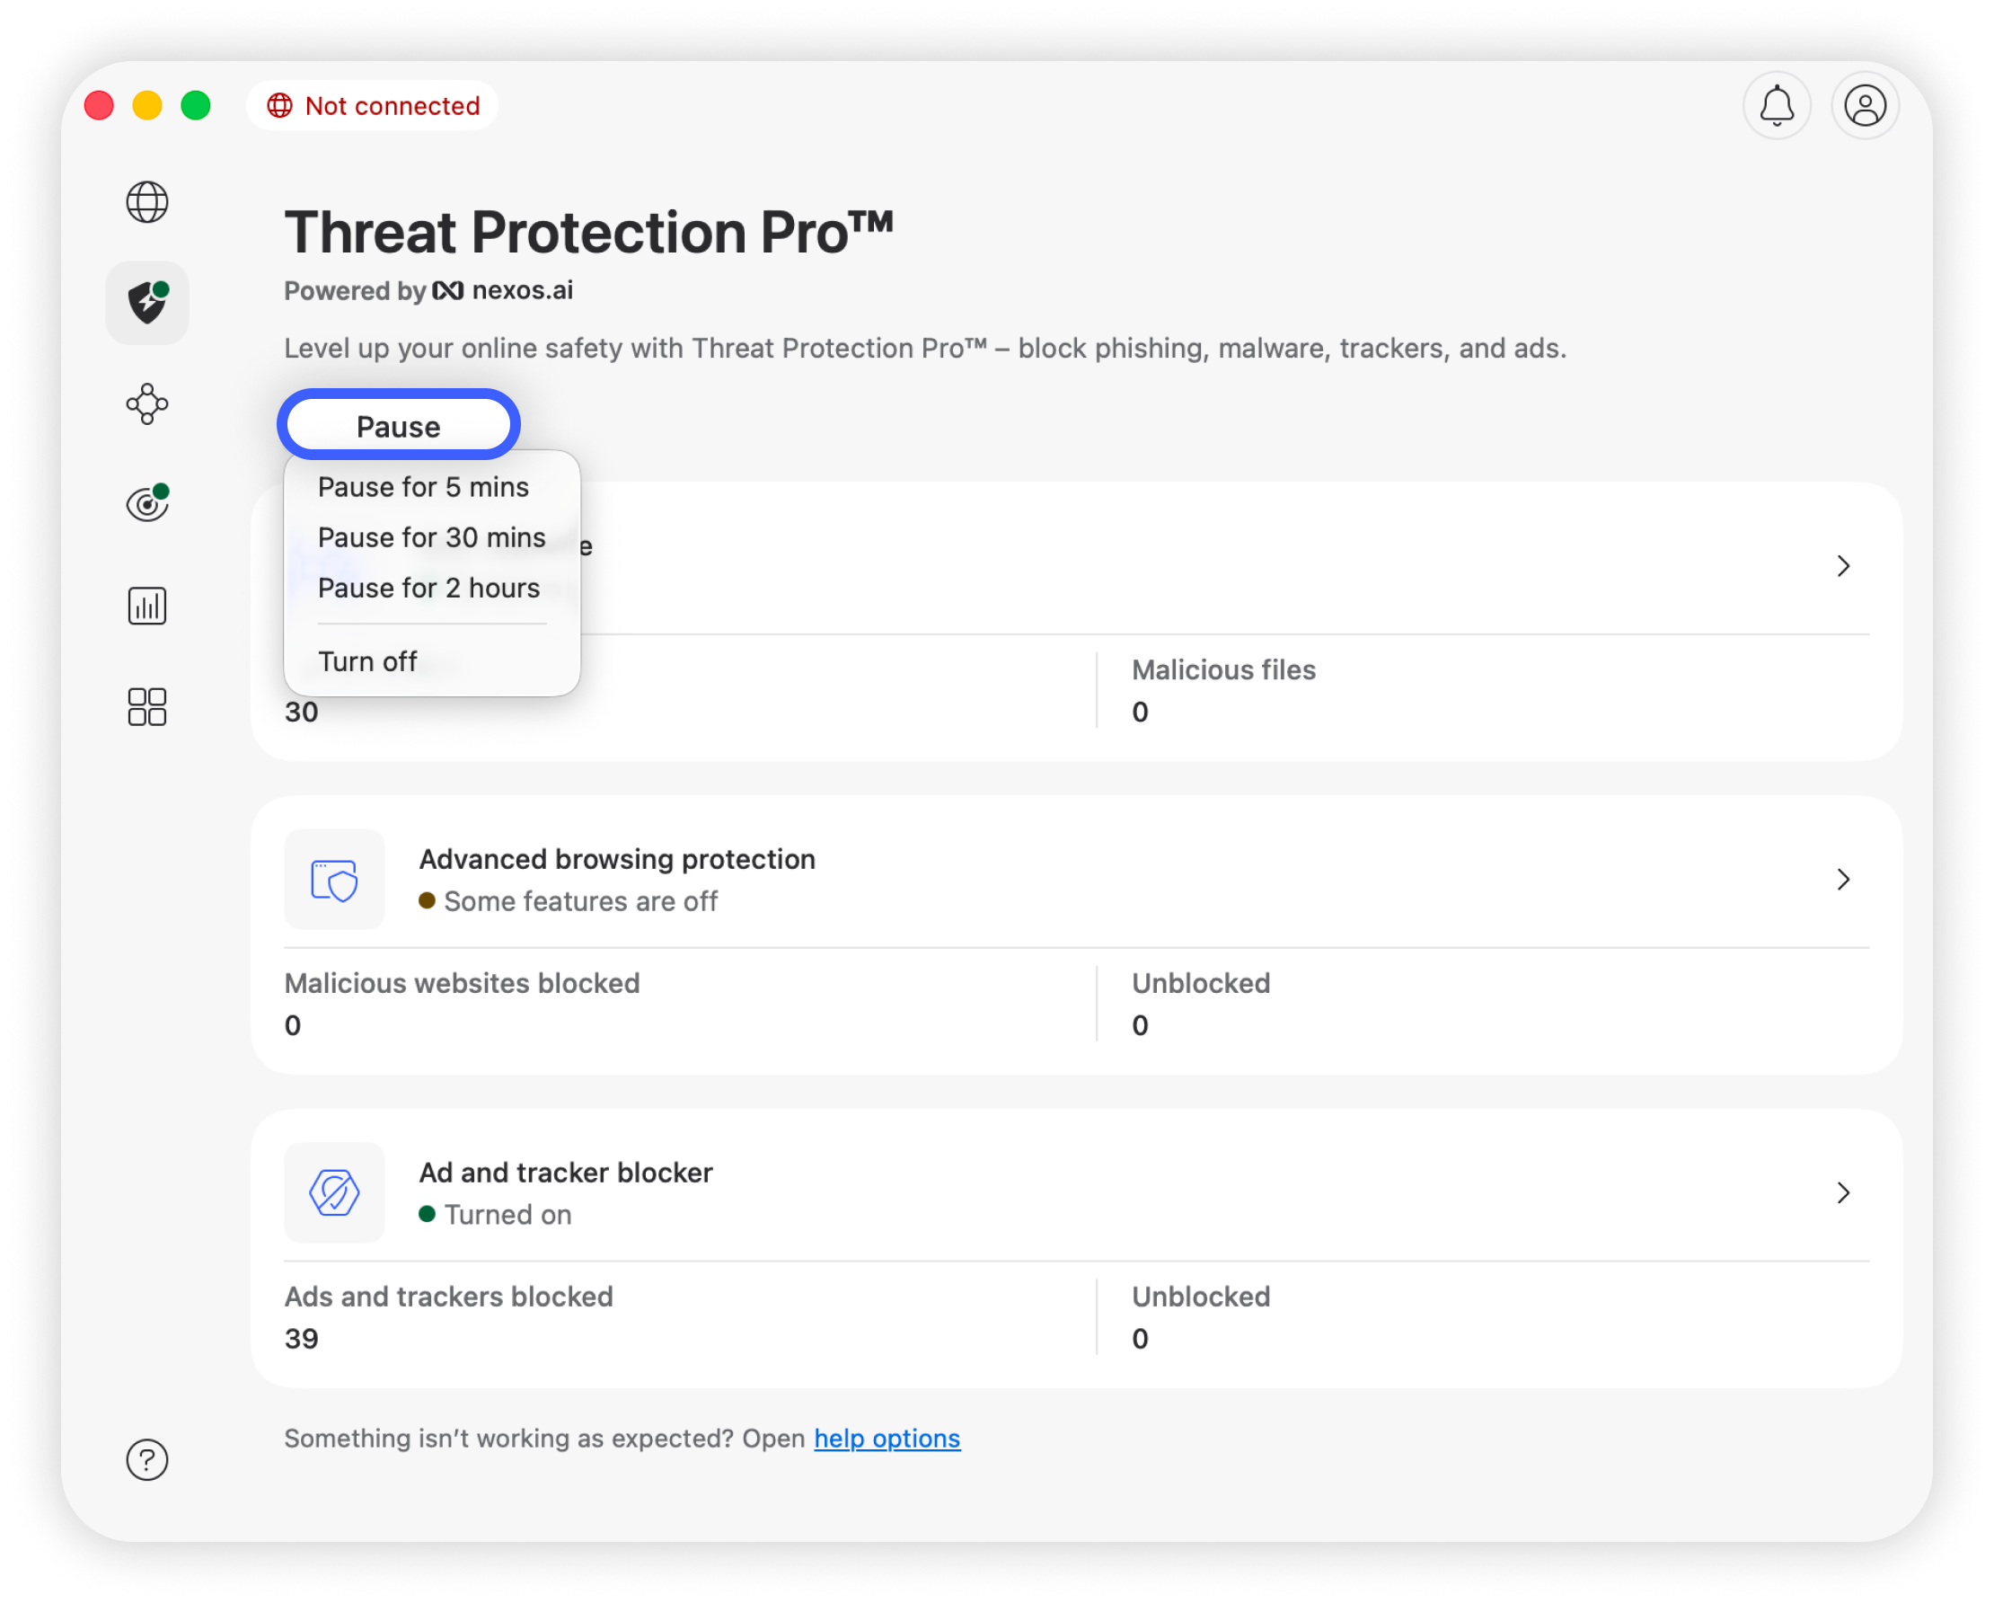Open the statistics bar chart sidebar icon
The width and height of the screenshot is (1994, 1603).
click(x=147, y=606)
